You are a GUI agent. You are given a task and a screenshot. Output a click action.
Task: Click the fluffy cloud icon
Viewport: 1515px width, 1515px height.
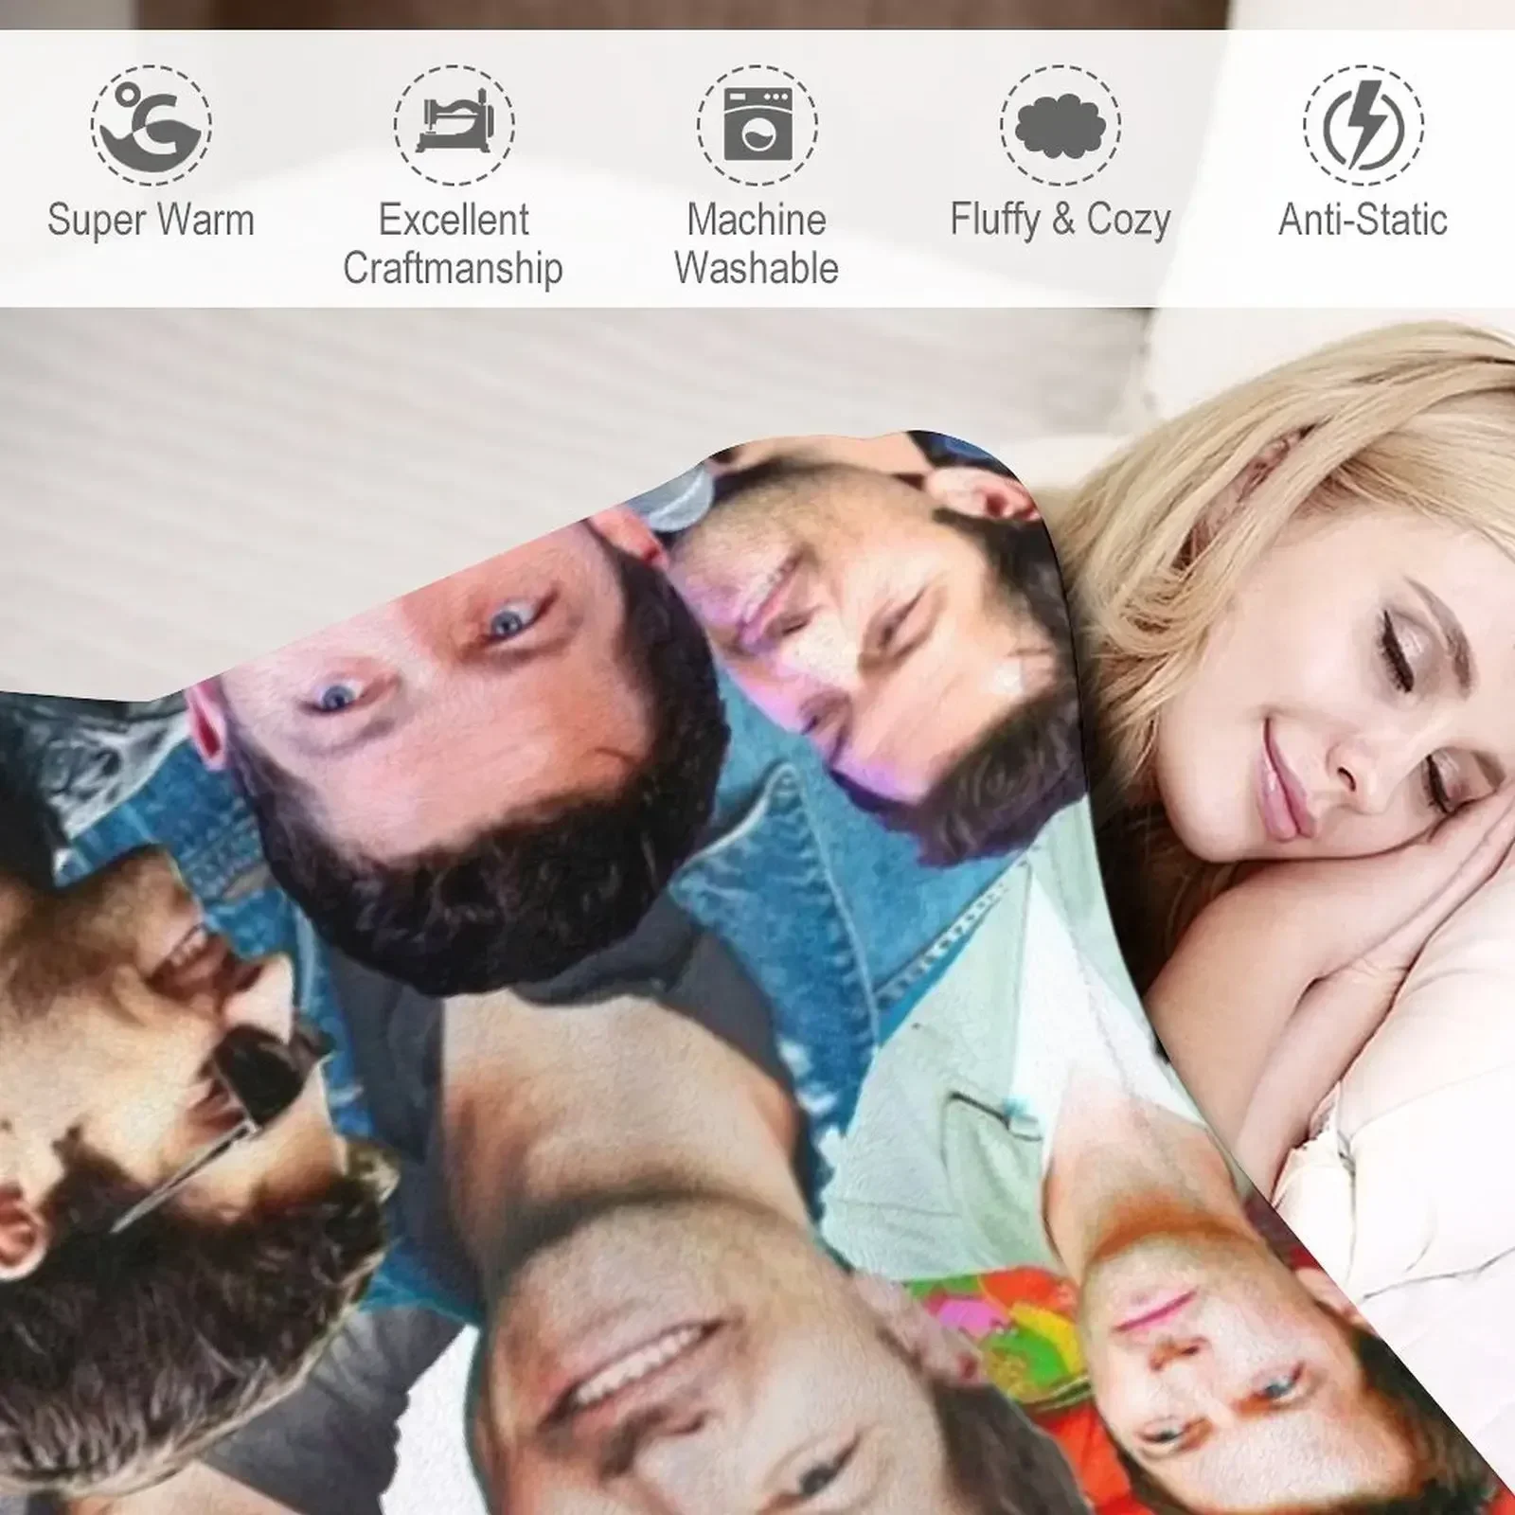(x=1060, y=125)
